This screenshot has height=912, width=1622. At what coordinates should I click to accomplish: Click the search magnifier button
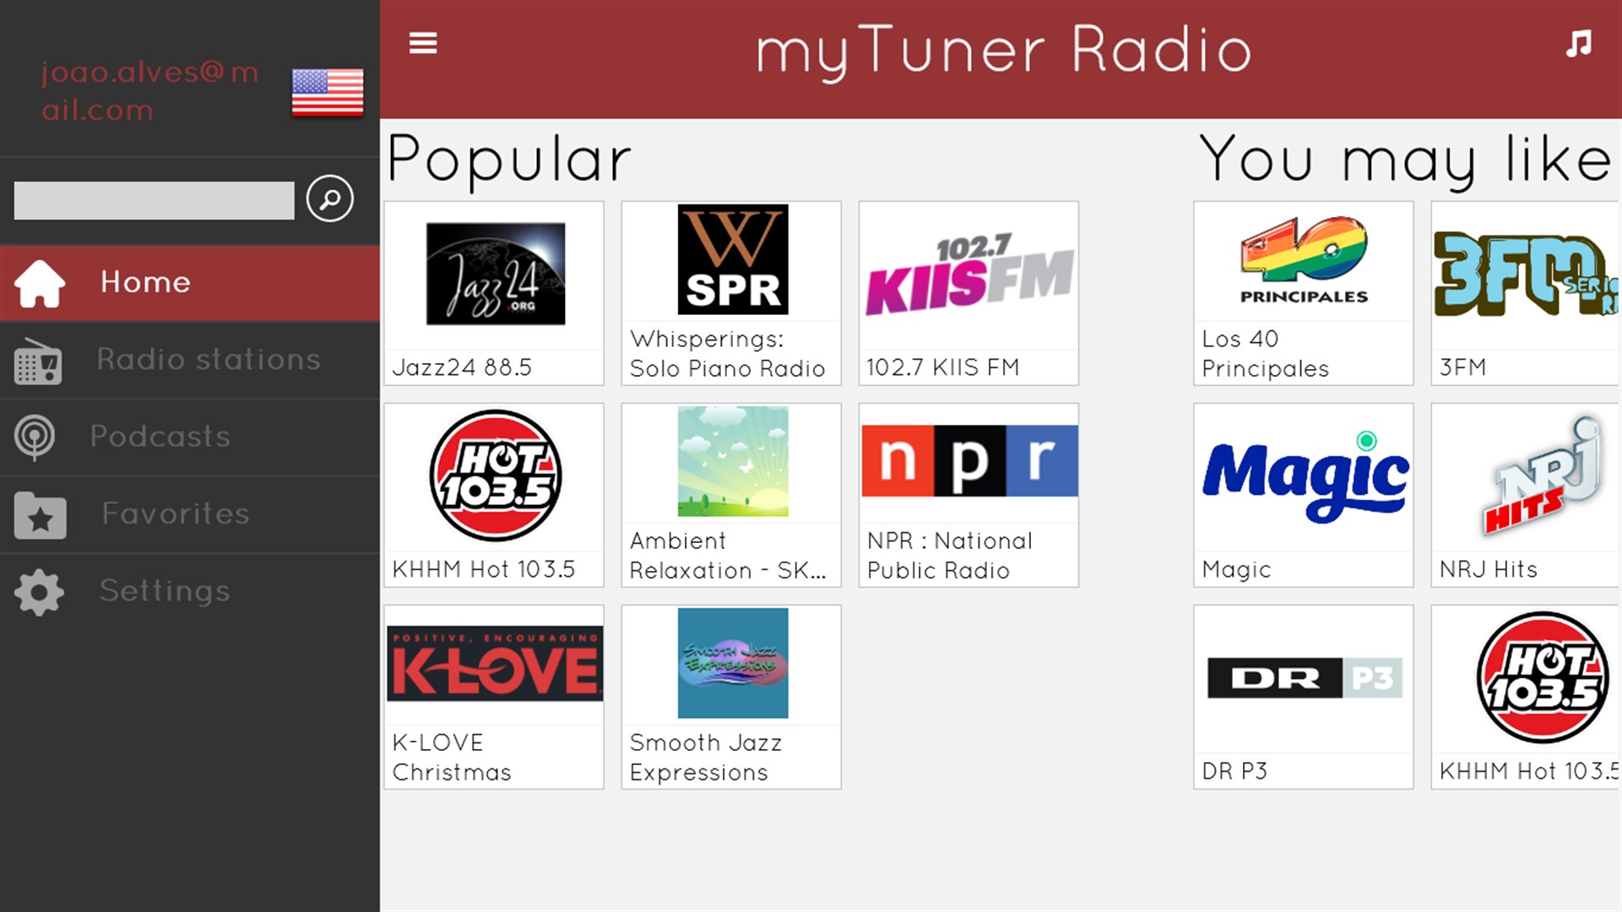(x=329, y=199)
